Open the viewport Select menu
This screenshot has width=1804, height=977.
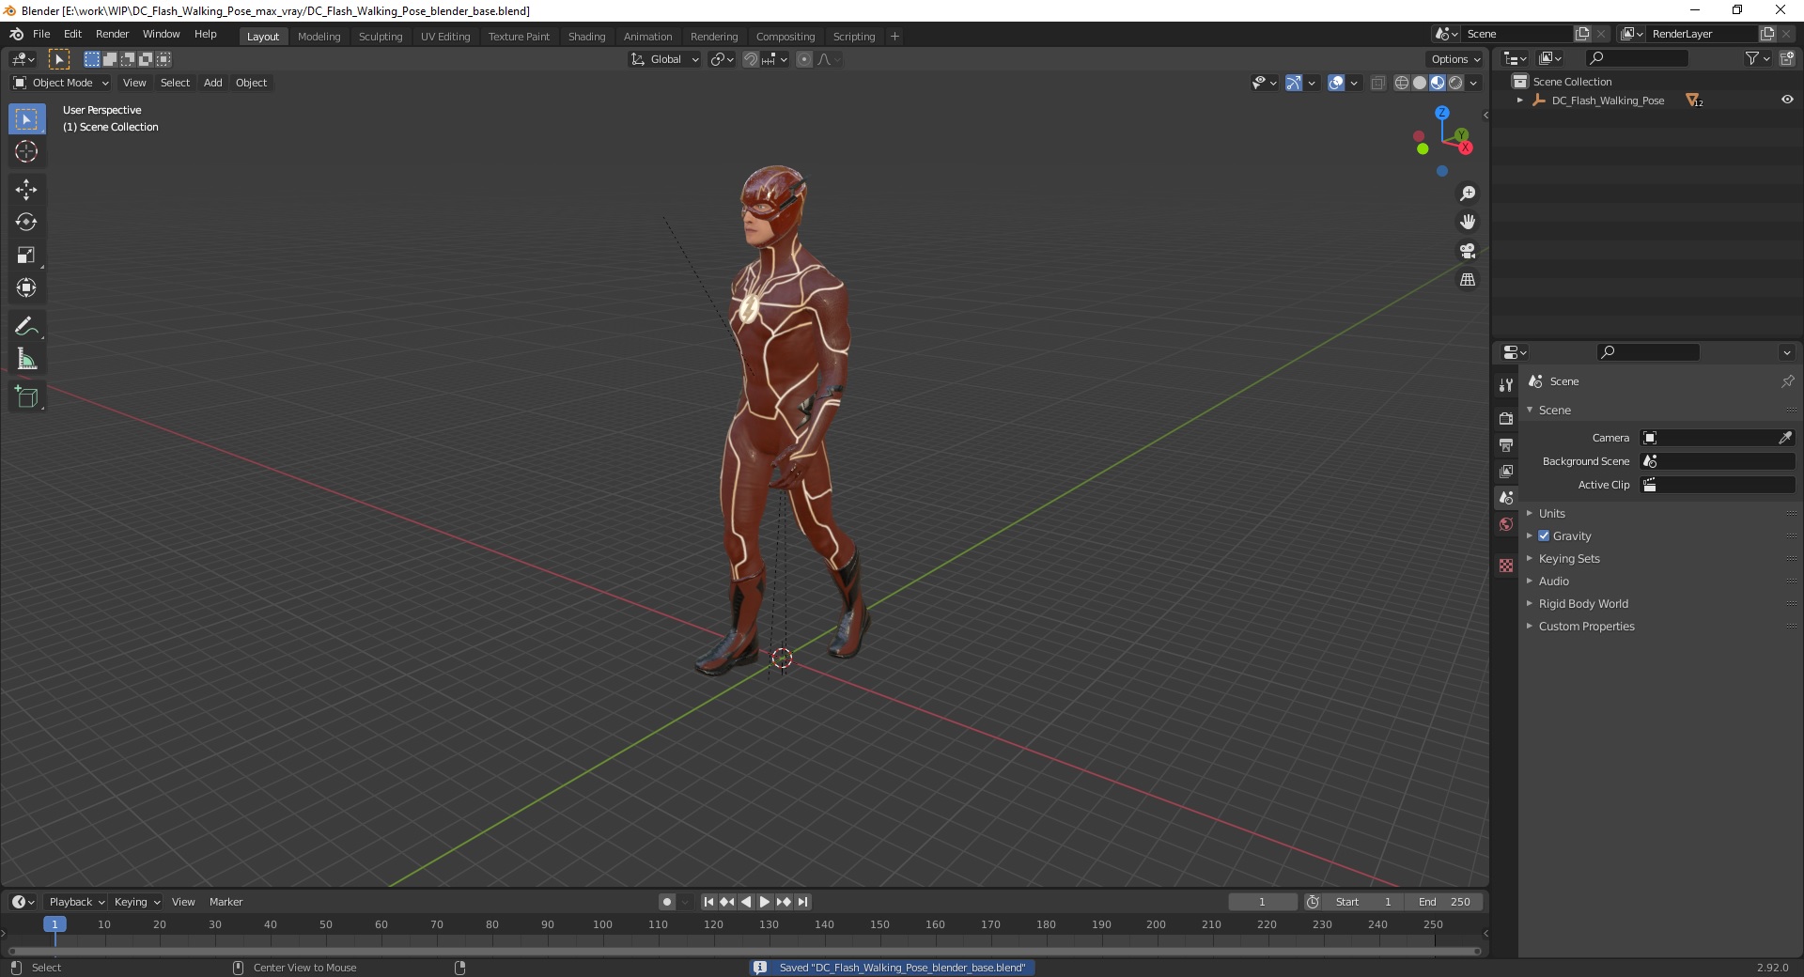point(175,83)
